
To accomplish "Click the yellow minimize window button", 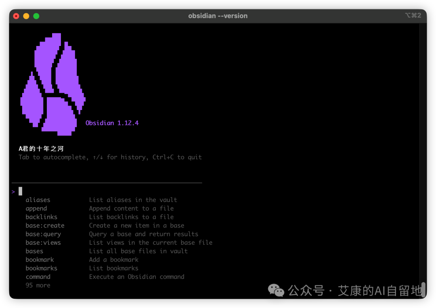I will tap(26, 16).
